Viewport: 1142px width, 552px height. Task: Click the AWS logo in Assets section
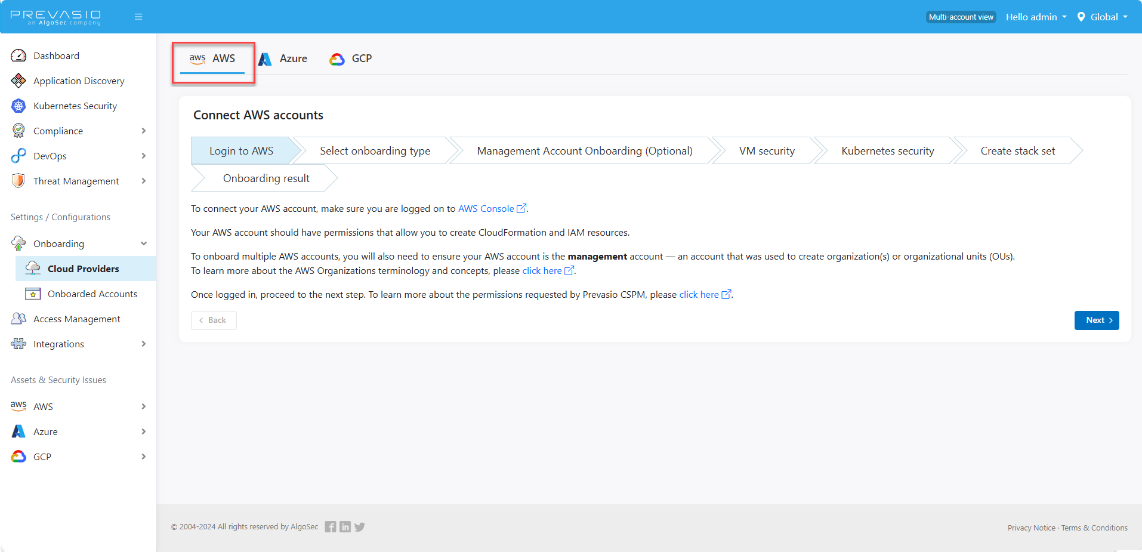[18, 406]
